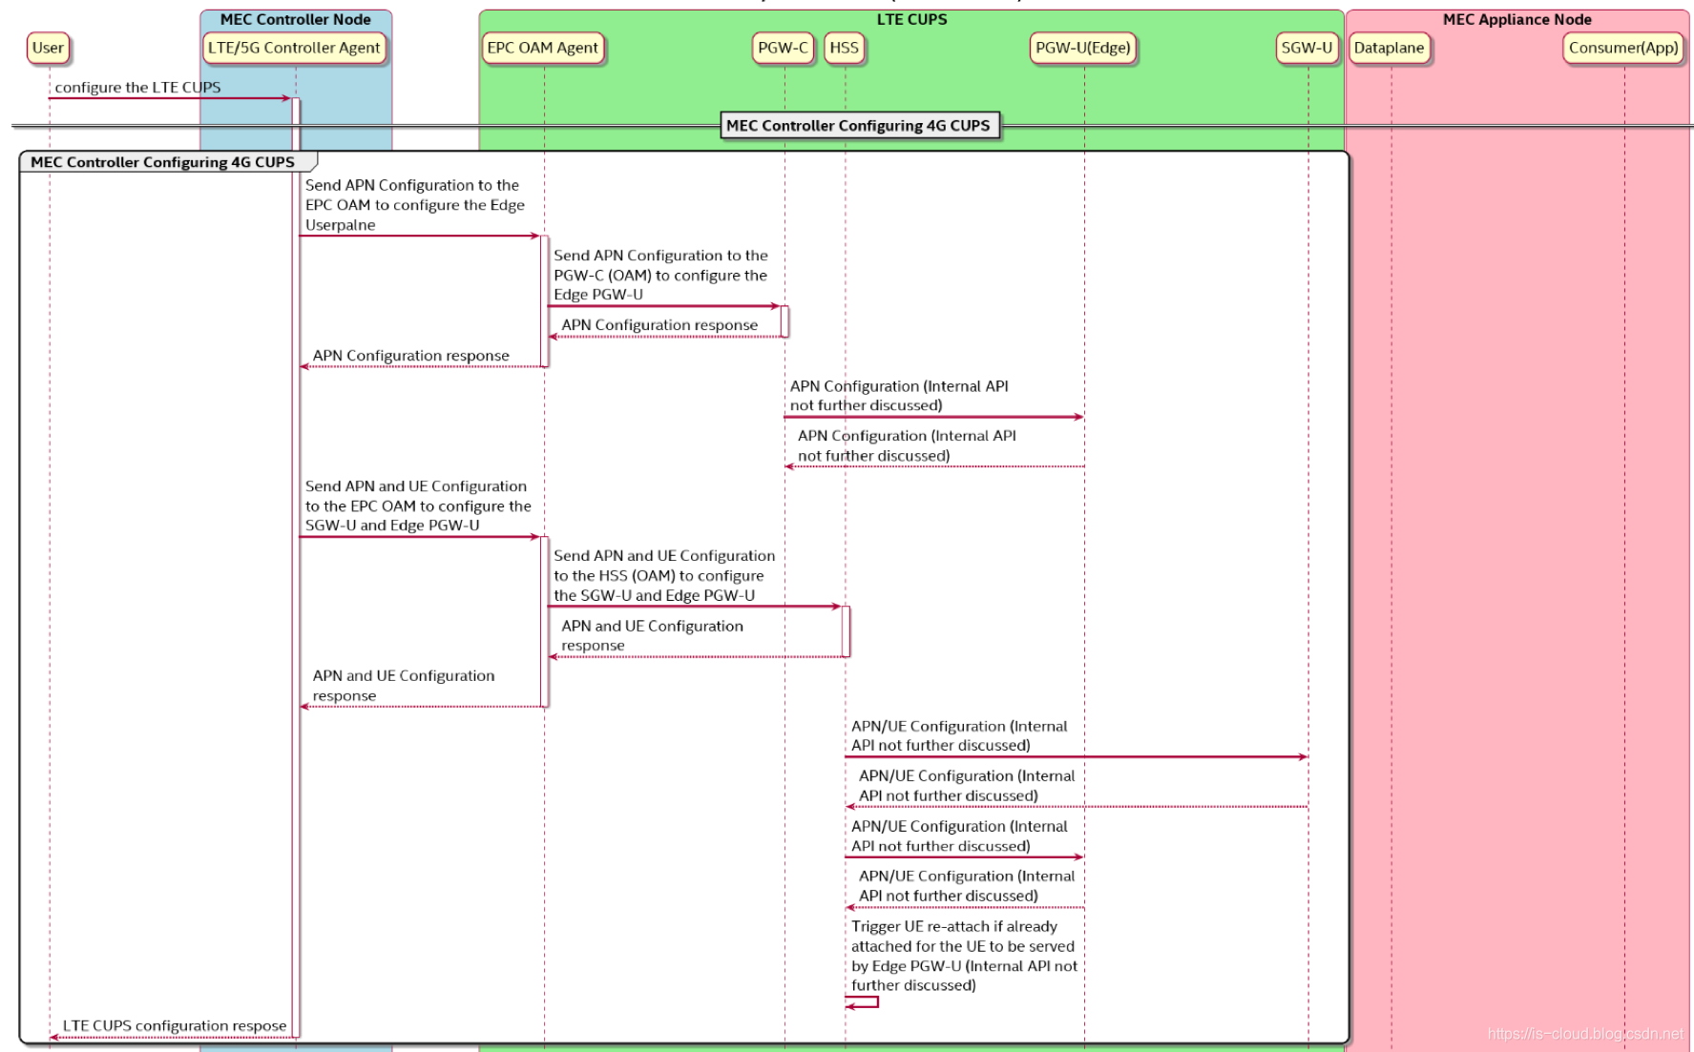Click the User participant box

pyautogui.click(x=48, y=48)
